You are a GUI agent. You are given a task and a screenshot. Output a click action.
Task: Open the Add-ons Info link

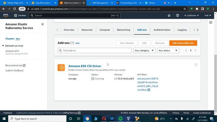(77, 43)
